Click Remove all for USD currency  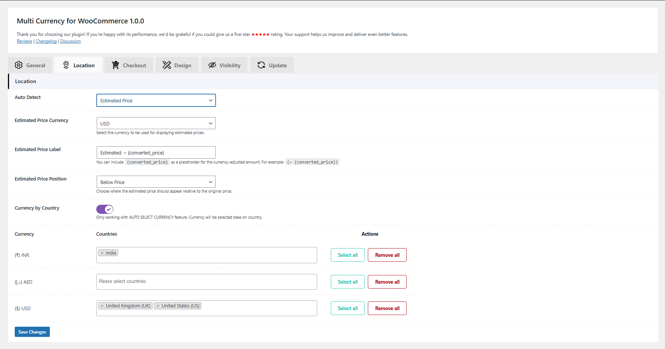(387, 308)
